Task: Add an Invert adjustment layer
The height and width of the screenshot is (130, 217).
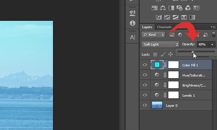Action: coord(159,17)
